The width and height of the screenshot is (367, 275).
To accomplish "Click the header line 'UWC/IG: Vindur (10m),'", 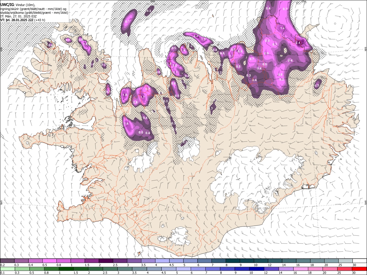I will tap(17, 5).
